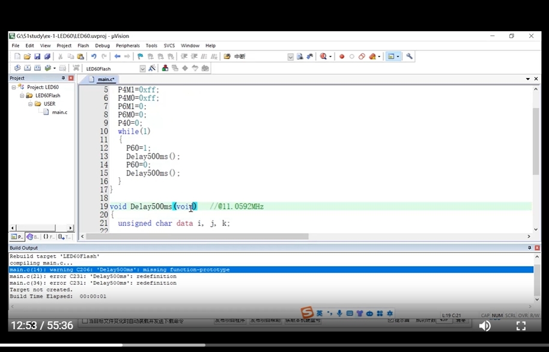Open the editor tab list dropdown arrow
The height and width of the screenshot is (352, 549).
click(527, 79)
